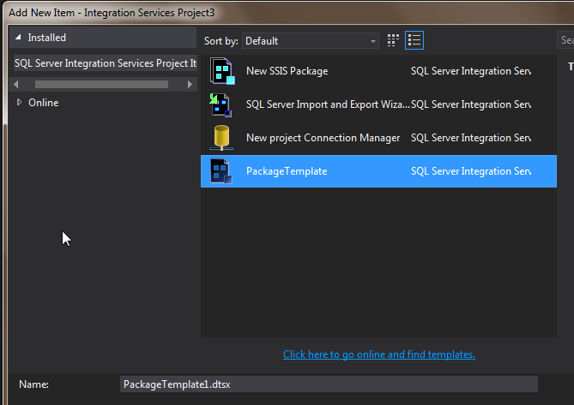Collapse the Installed section arrow

(x=19, y=39)
